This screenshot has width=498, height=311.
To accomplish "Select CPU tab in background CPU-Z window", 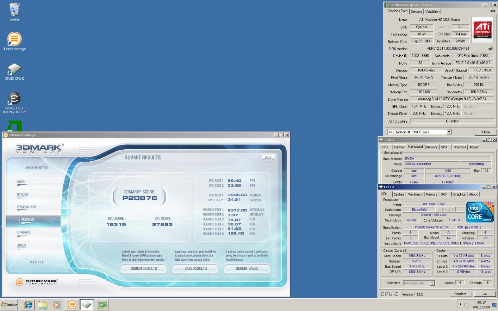I will (x=385, y=147).
